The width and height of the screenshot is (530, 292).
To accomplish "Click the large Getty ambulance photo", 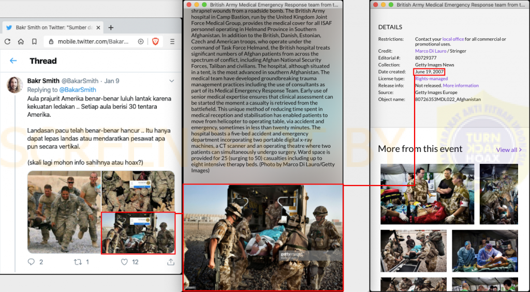I will pyautogui.click(x=263, y=238).
